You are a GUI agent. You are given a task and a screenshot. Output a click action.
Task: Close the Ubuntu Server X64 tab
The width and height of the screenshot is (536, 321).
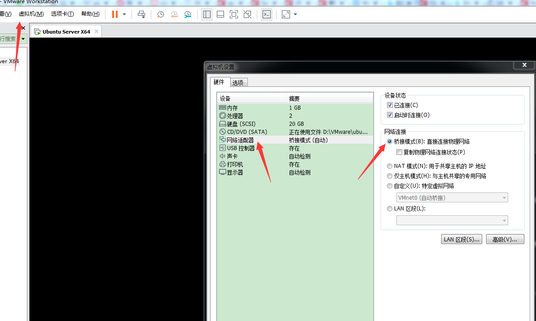tap(97, 31)
